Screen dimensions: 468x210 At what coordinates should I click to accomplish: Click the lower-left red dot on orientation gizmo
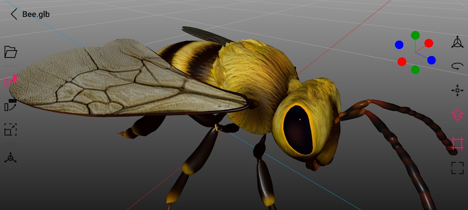click(402, 62)
